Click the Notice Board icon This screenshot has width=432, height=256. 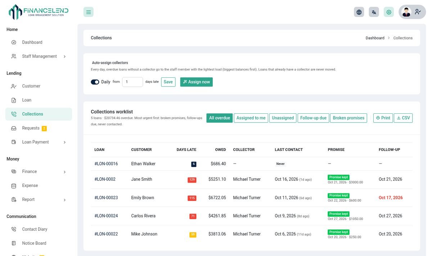click(x=14, y=243)
